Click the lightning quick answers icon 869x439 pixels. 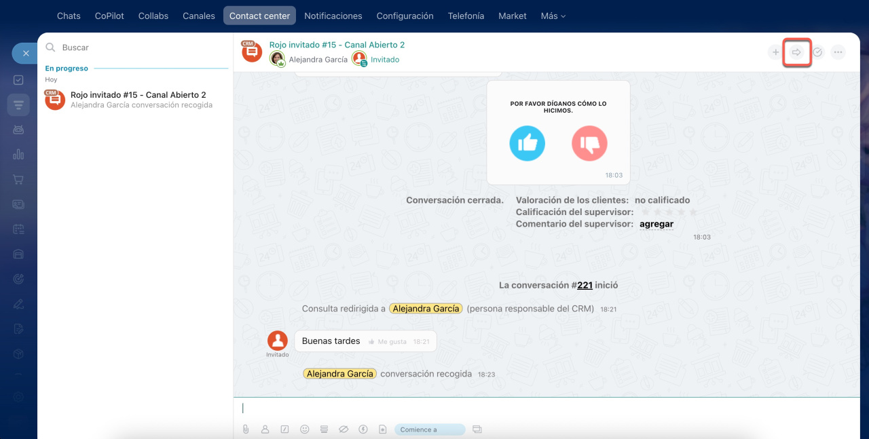(x=363, y=430)
